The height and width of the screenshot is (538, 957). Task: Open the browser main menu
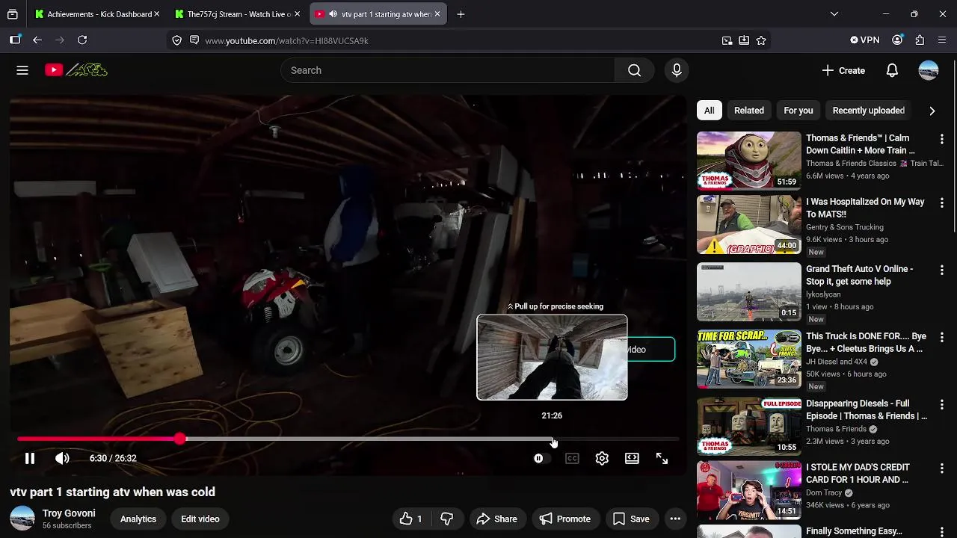[x=942, y=40]
